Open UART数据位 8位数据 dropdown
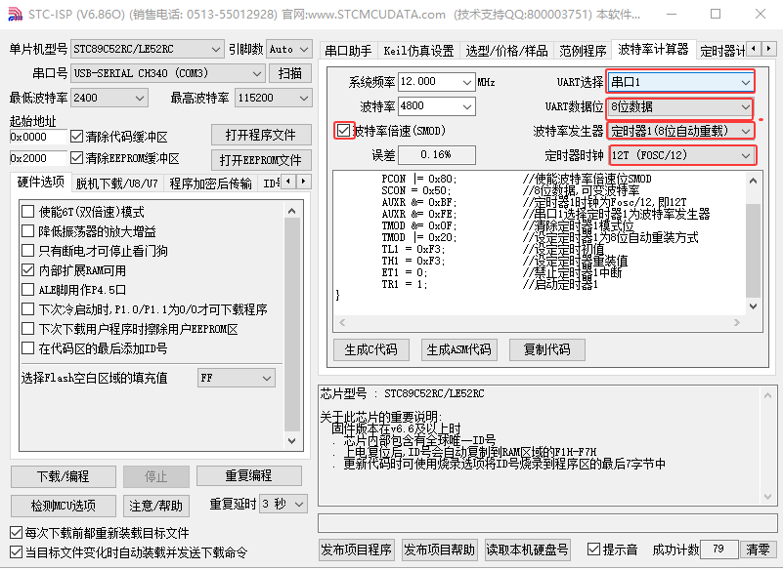Viewport: 783px width, 570px height. [680, 106]
